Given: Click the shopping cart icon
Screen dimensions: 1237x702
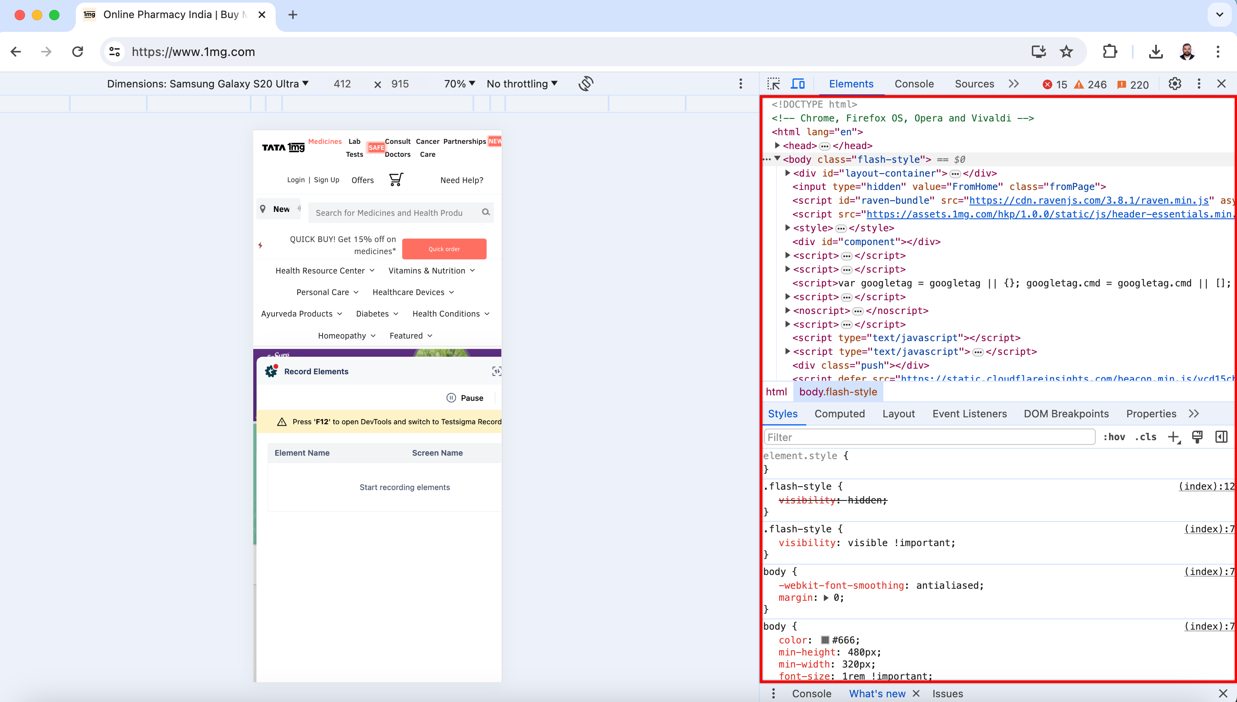Looking at the screenshot, I should 396,179.
